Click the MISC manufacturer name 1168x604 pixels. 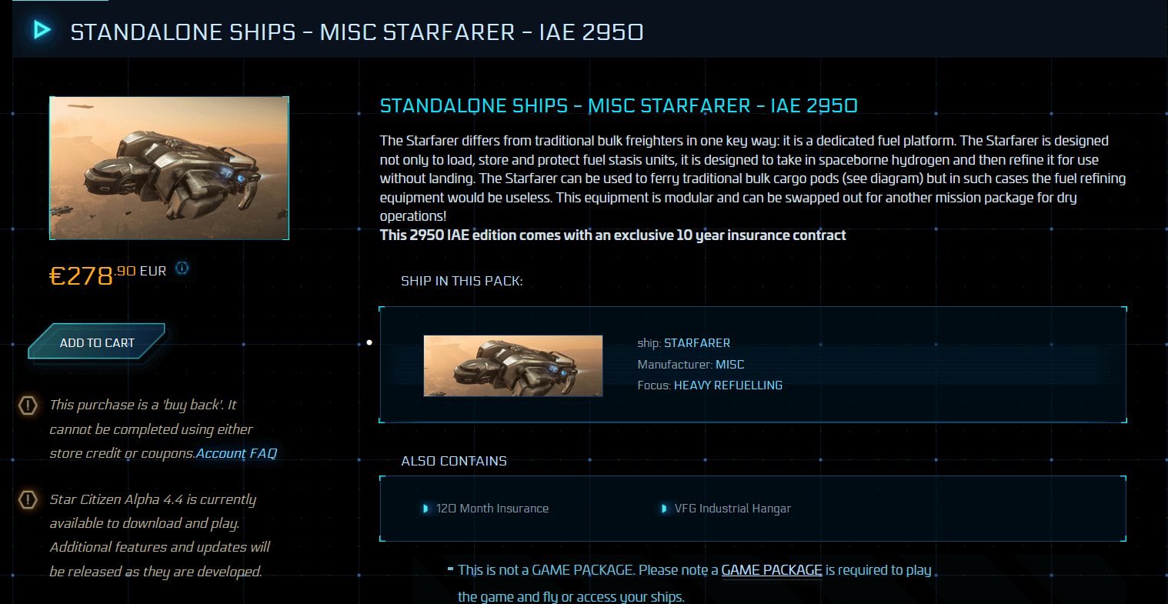pos(729,365)
